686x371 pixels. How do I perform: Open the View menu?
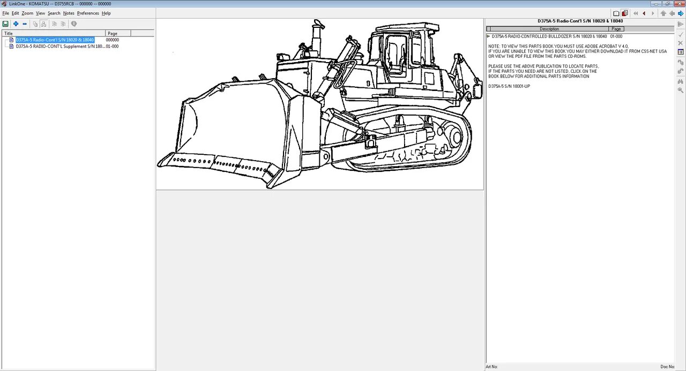[40, 13]
